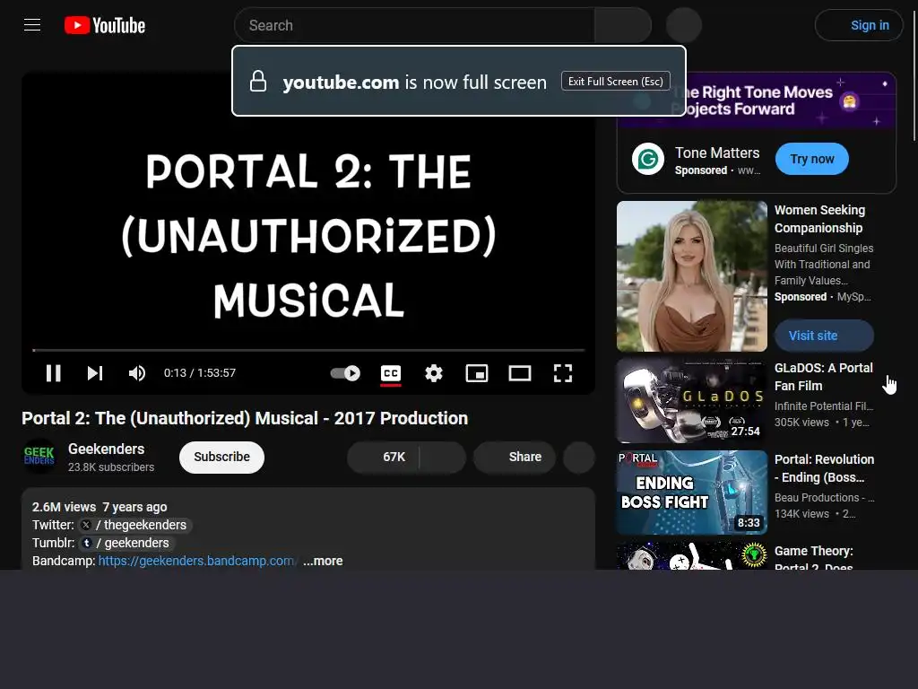Like the video with 67K

[x=384, y=457]
